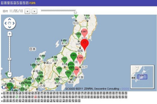Click the date slider handle
This screenshot has width=157, height=104.
tap(75, 12)
